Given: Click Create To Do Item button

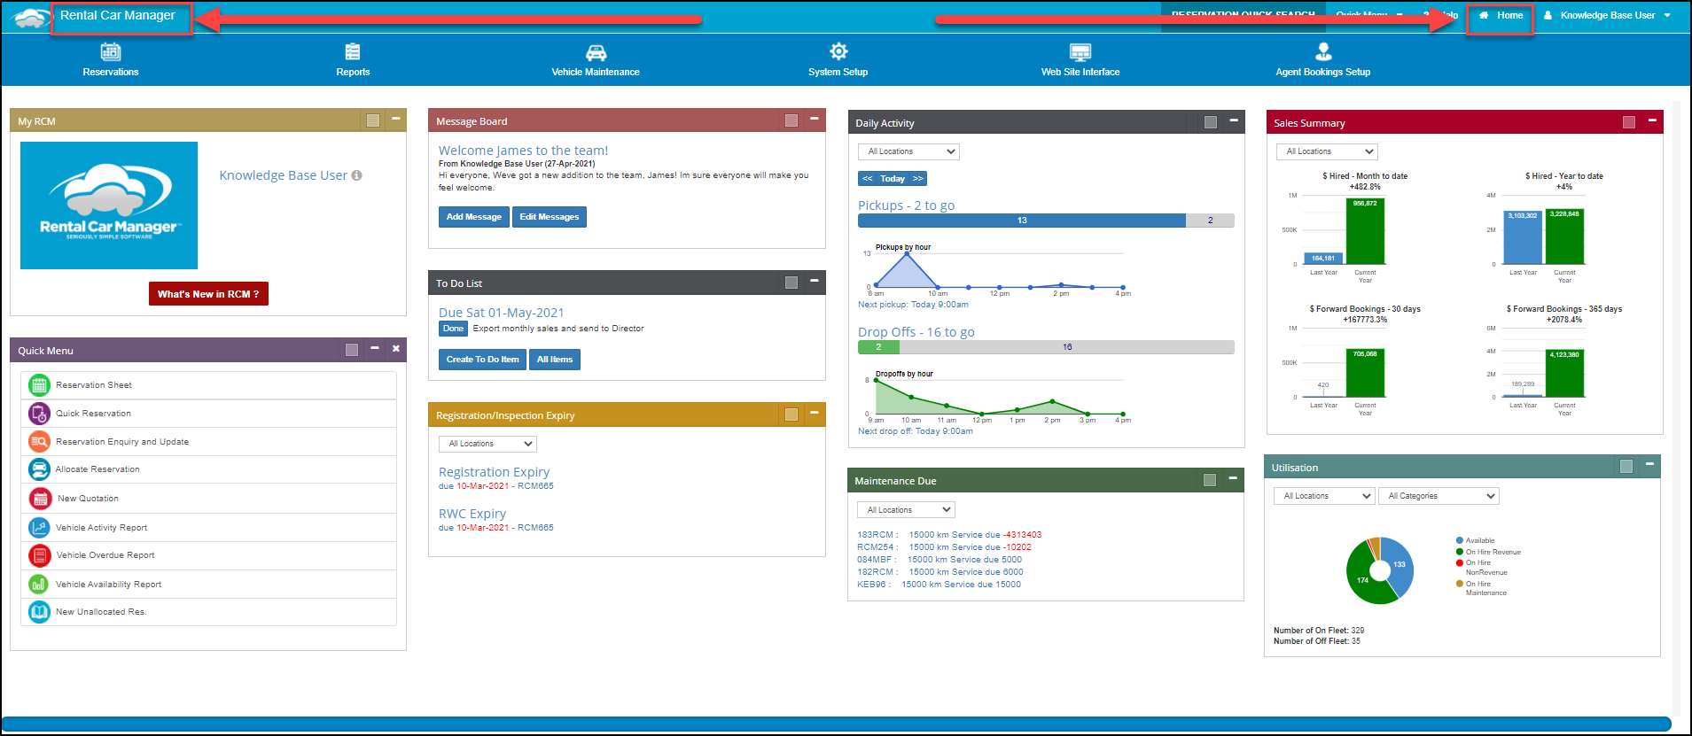Looking at the screenshot, I should tap(482, 360).
